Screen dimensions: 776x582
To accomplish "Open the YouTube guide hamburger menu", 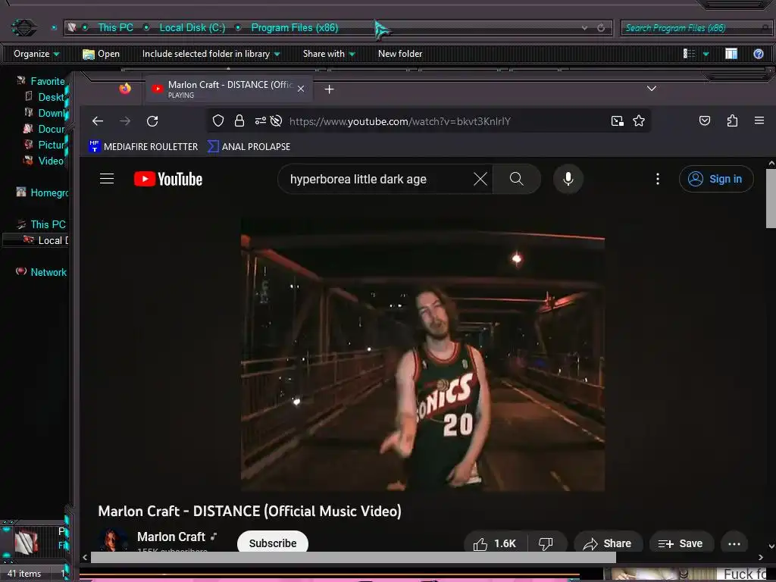I will pos(107,179).
